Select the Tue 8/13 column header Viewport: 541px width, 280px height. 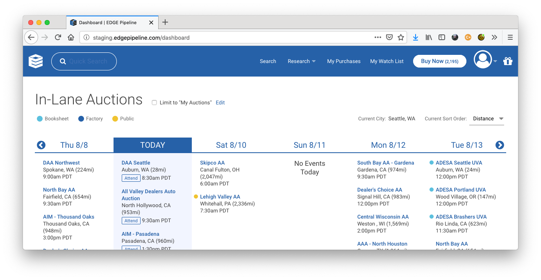point(467,145)
